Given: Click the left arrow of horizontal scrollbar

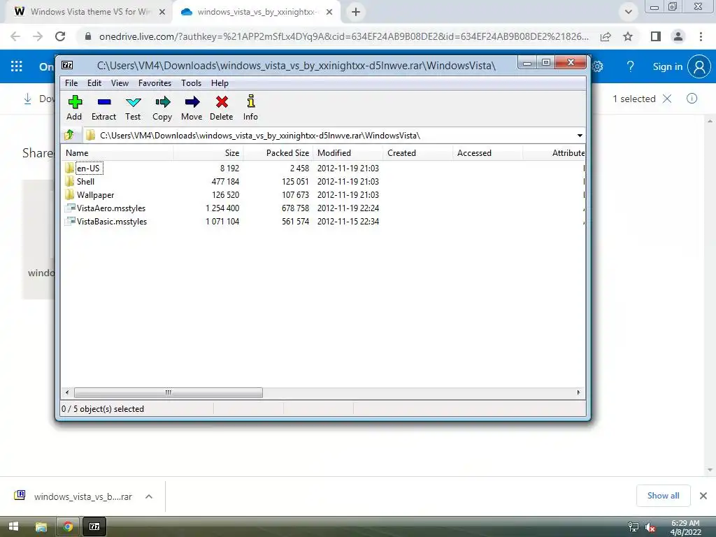Looking at the screenshot, I should [67, 393].
